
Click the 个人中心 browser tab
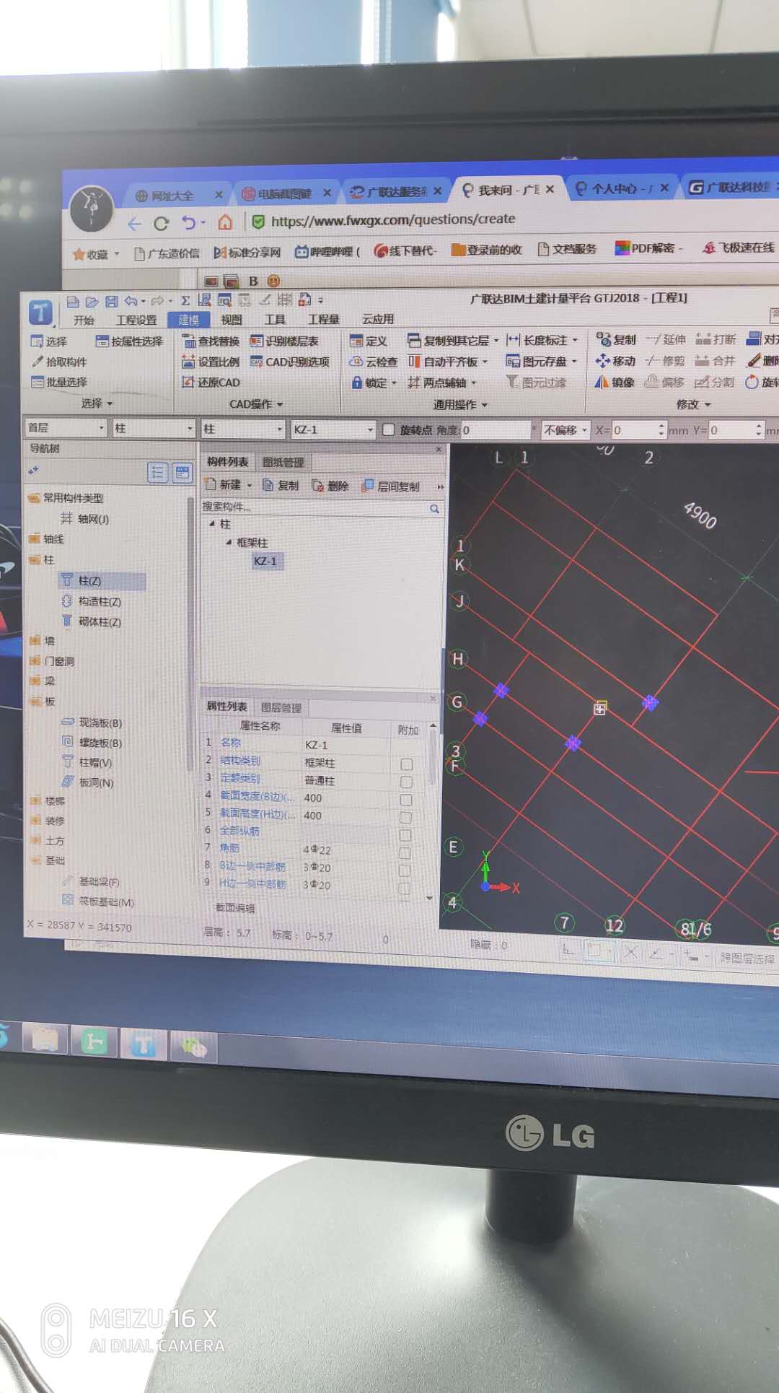[622, 188]
